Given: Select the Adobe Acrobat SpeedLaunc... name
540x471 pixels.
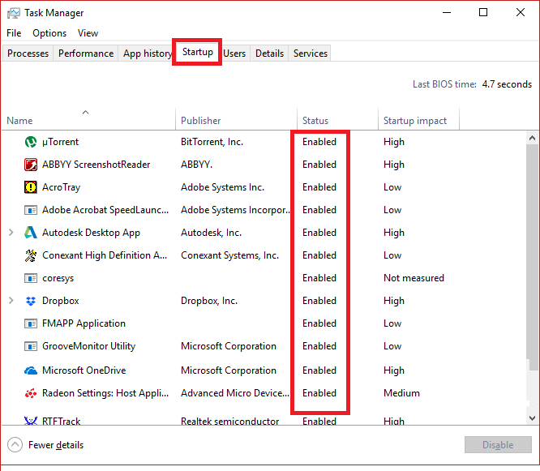Looking at the screenshot, I should 105,210.
